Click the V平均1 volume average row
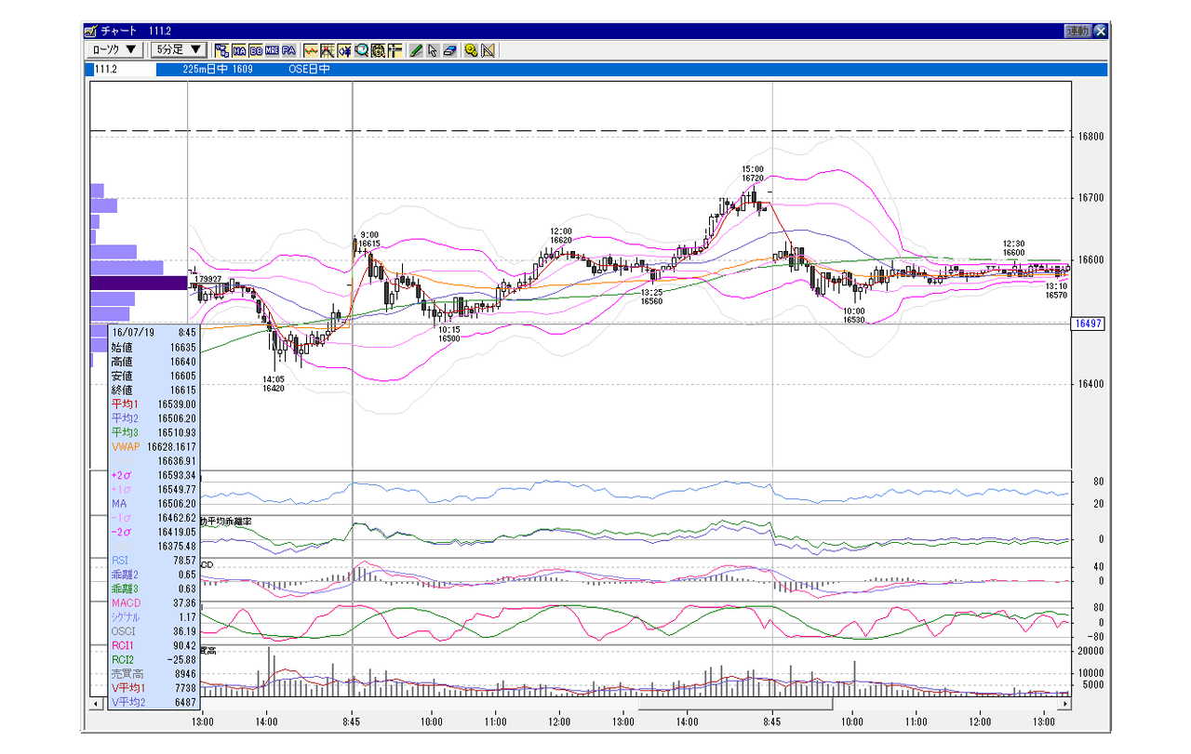Screen dimensions: 1191x754 (154, 688)
